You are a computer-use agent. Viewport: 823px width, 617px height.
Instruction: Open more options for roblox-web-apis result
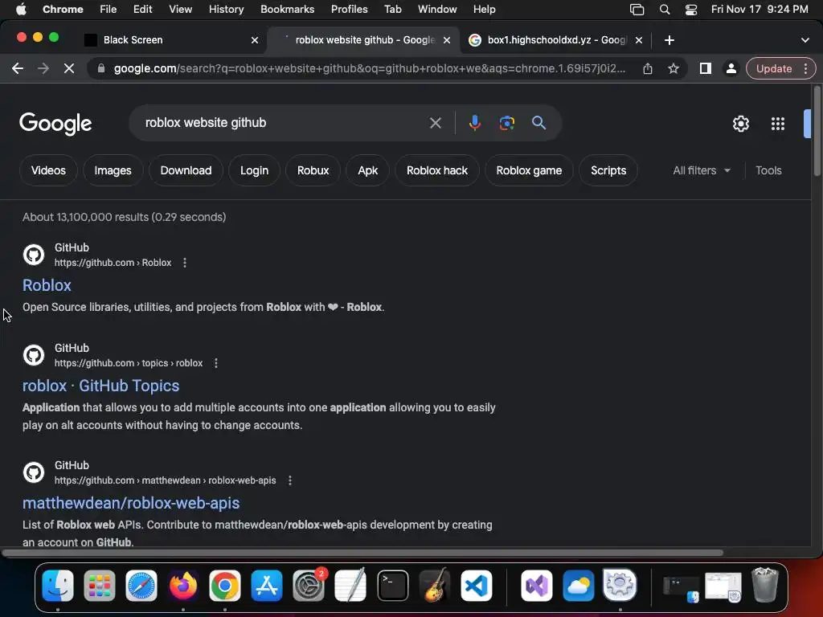289,480
